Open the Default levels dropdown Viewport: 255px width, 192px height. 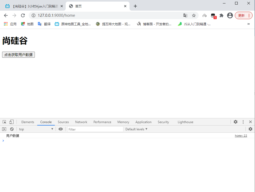[x=136, y=129]
